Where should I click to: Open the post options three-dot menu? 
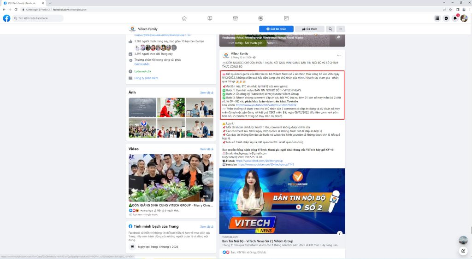(x=339, y=55)
